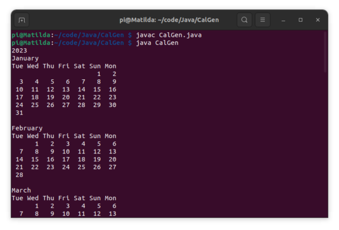Minimize the terminal window
Viewport: 339px width, 230px height.
coord(283,20)
